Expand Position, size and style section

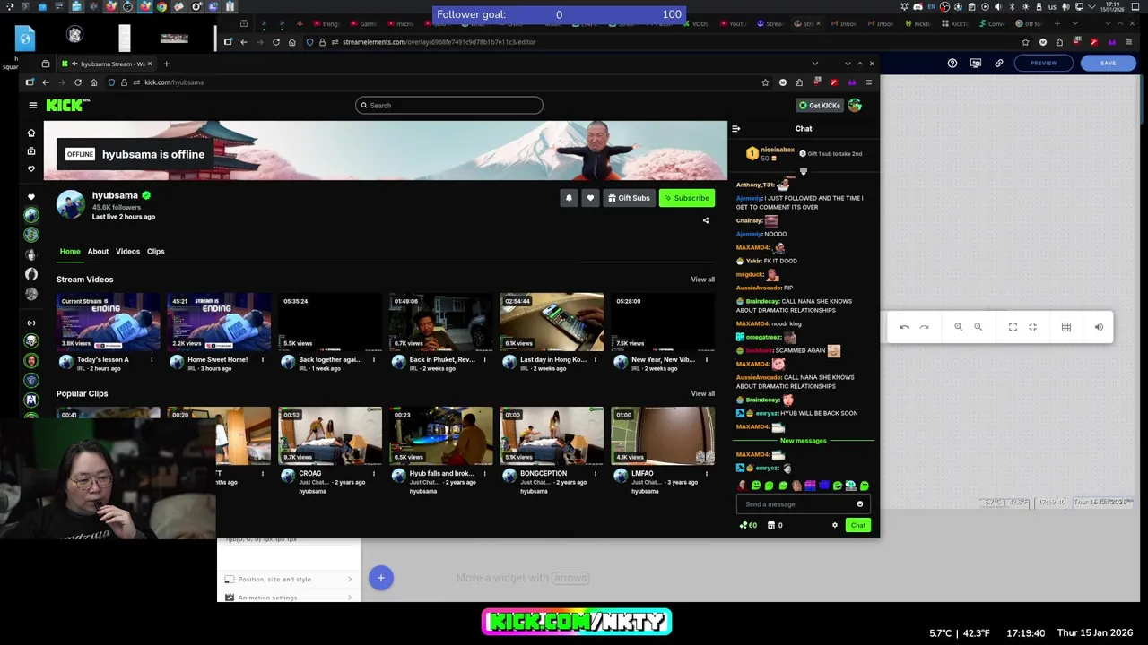(288, 579)
